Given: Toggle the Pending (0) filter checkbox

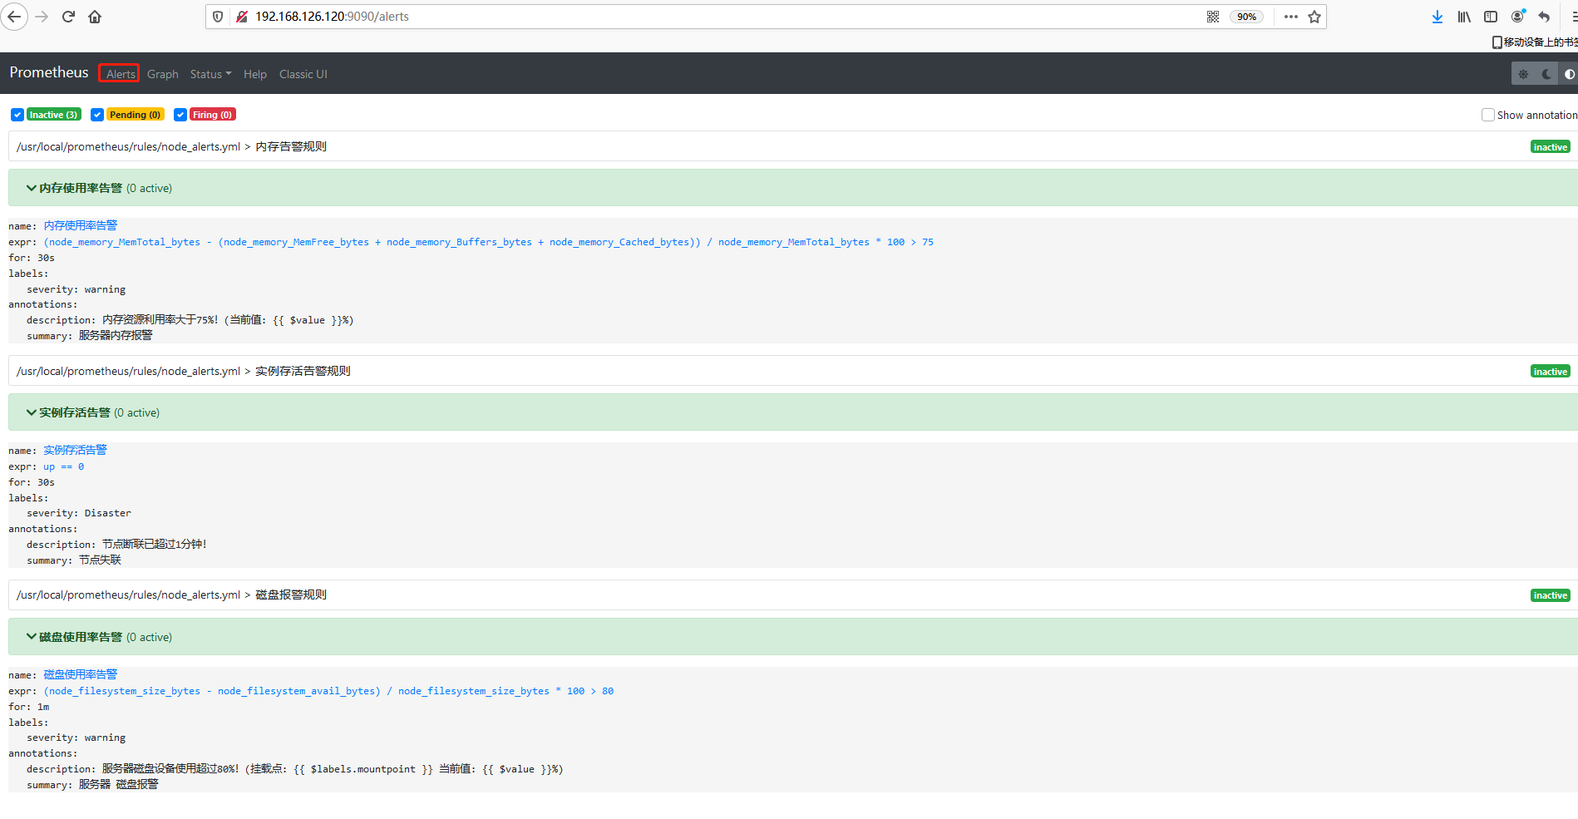Looking at the screenshot, I should pyautogui.click(x=97, y=115).
